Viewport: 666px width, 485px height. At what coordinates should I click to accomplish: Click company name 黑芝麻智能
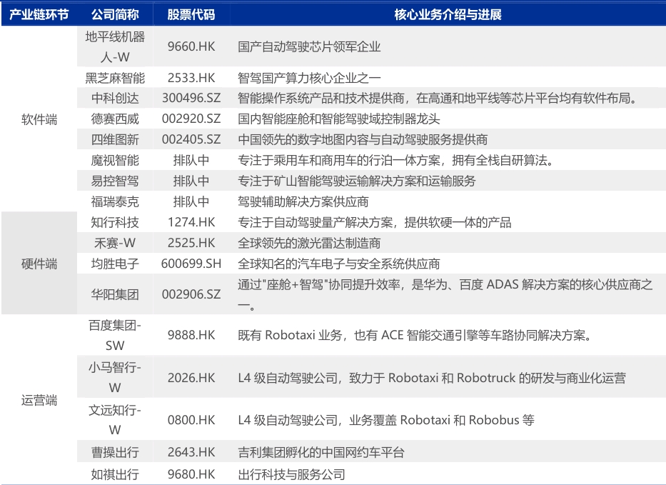(115, 78)
